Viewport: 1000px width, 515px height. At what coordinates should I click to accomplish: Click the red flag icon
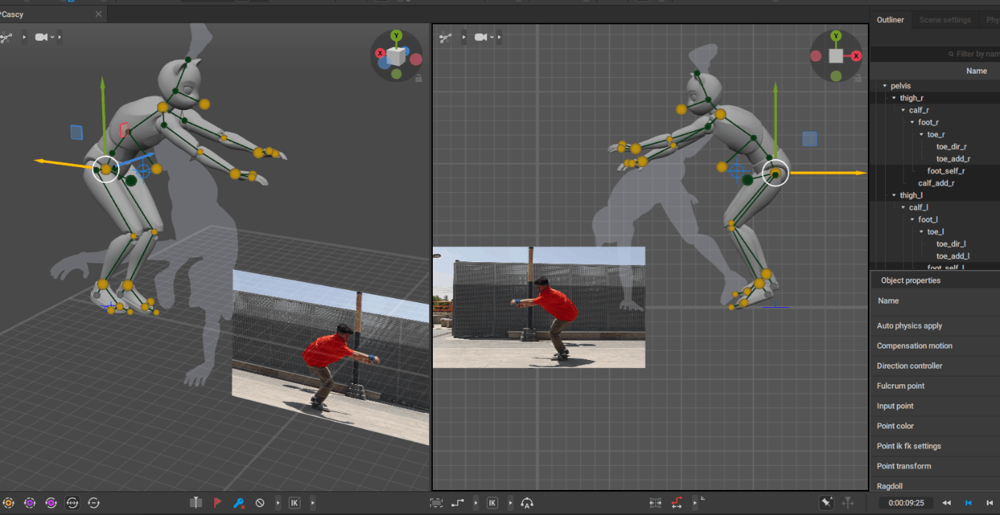coord(217,503)
